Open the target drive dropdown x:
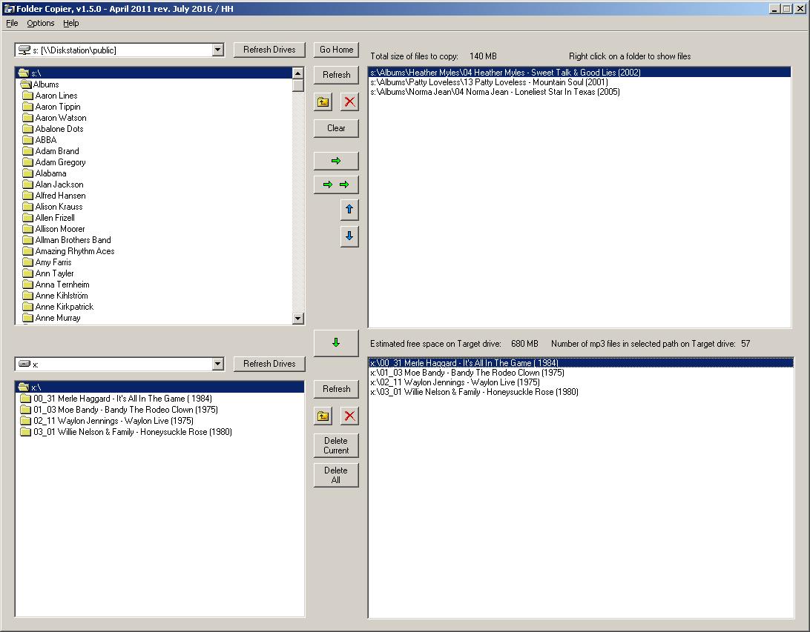Viewport: 810px width, 632px height. [x=218, y=365]
